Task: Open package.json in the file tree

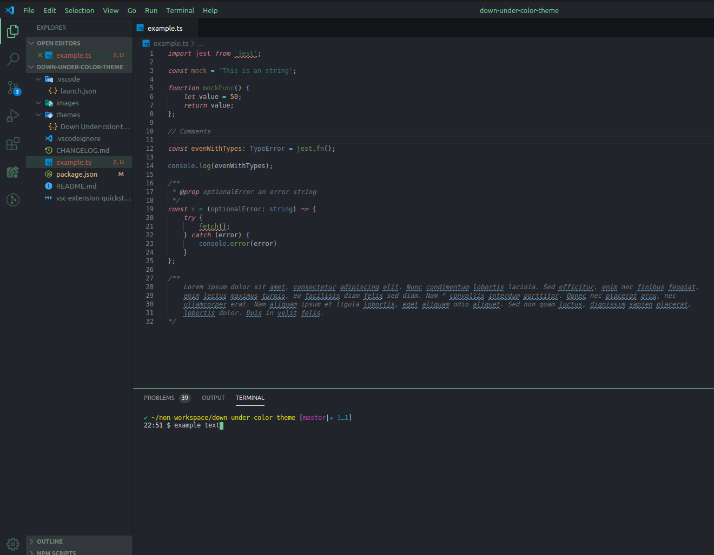Action: [x=77, y=175]
